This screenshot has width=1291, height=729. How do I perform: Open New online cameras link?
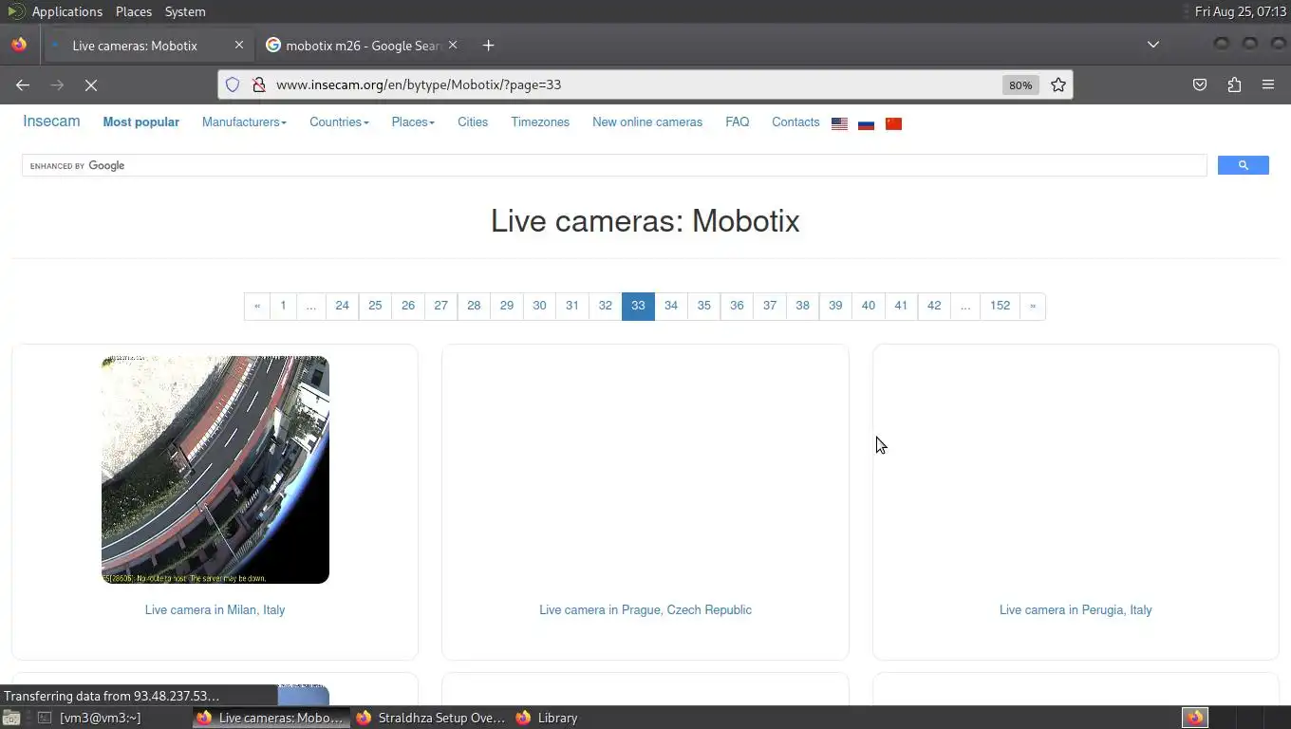point(647,121)
